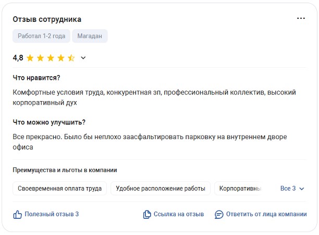319x235 pixels.
Task: Expand all benefits via "Все 3"
Action: (x=292, y=189)
